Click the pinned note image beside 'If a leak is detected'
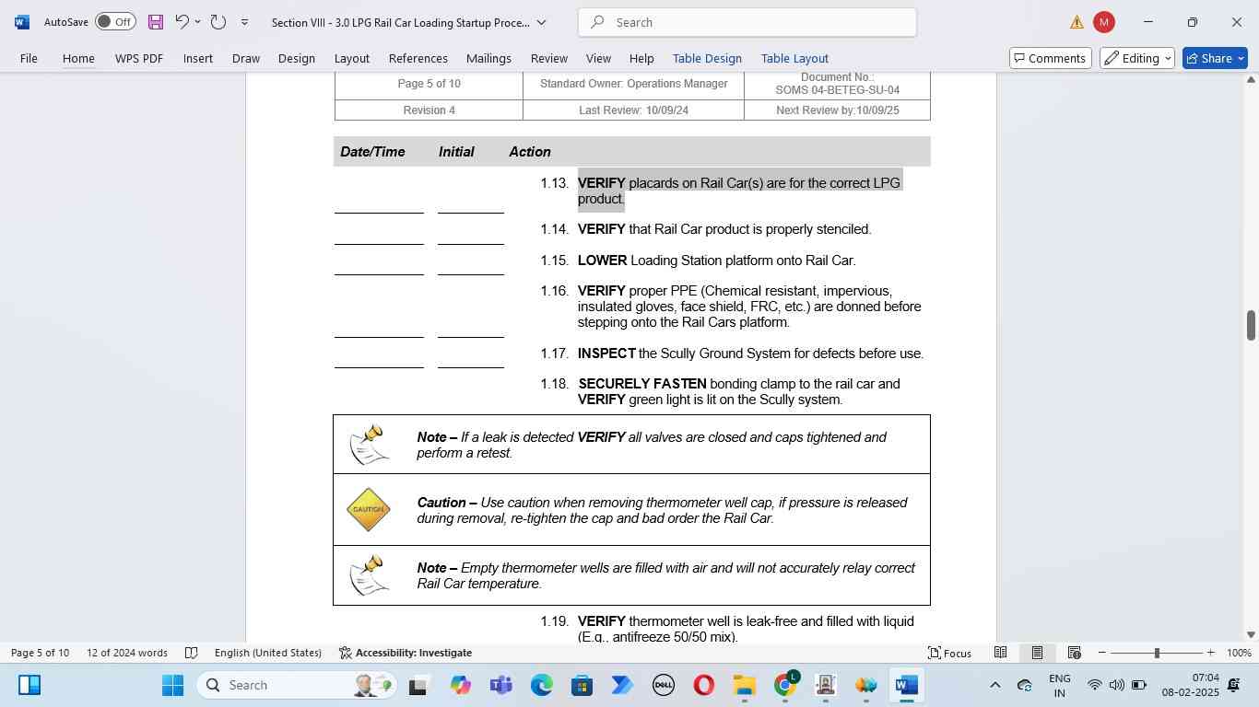This screenshot has width=1259, height=707. (x=368, y=445)
